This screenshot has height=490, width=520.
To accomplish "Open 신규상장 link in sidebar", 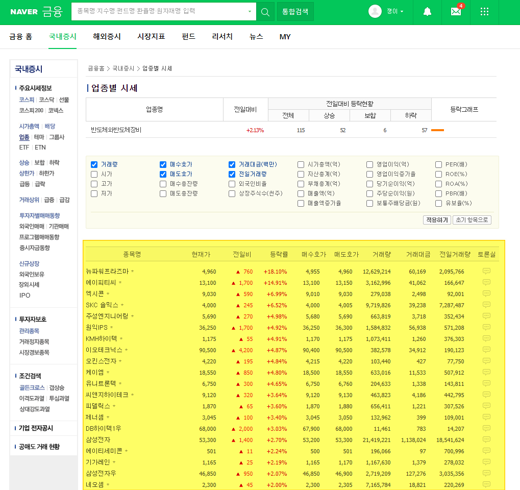I will (29, 264).
